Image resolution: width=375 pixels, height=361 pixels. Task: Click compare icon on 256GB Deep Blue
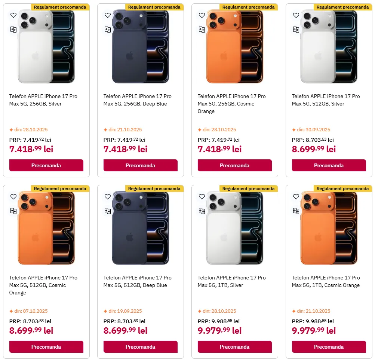108,30
